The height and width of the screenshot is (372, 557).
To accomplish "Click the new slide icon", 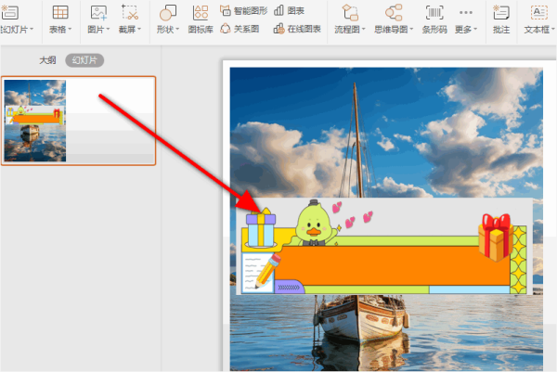I will (x=10, y=12).
